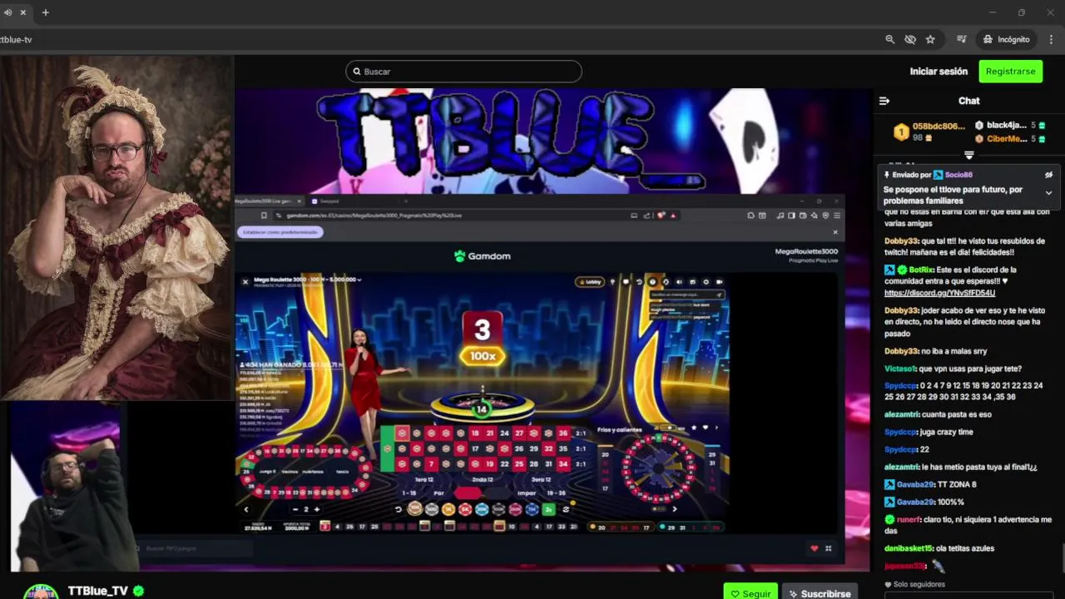This screenshot has height=599, width=1065.
Task: Click the magnifier zoom icon in Chrome address bar
Action: (889, 39)
